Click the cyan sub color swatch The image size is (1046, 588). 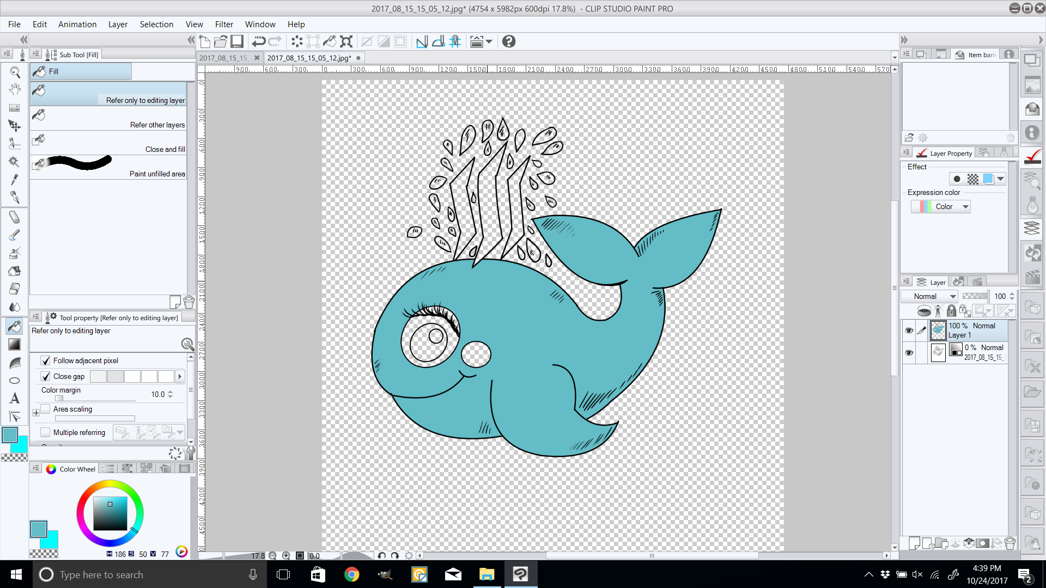[22, 446]
